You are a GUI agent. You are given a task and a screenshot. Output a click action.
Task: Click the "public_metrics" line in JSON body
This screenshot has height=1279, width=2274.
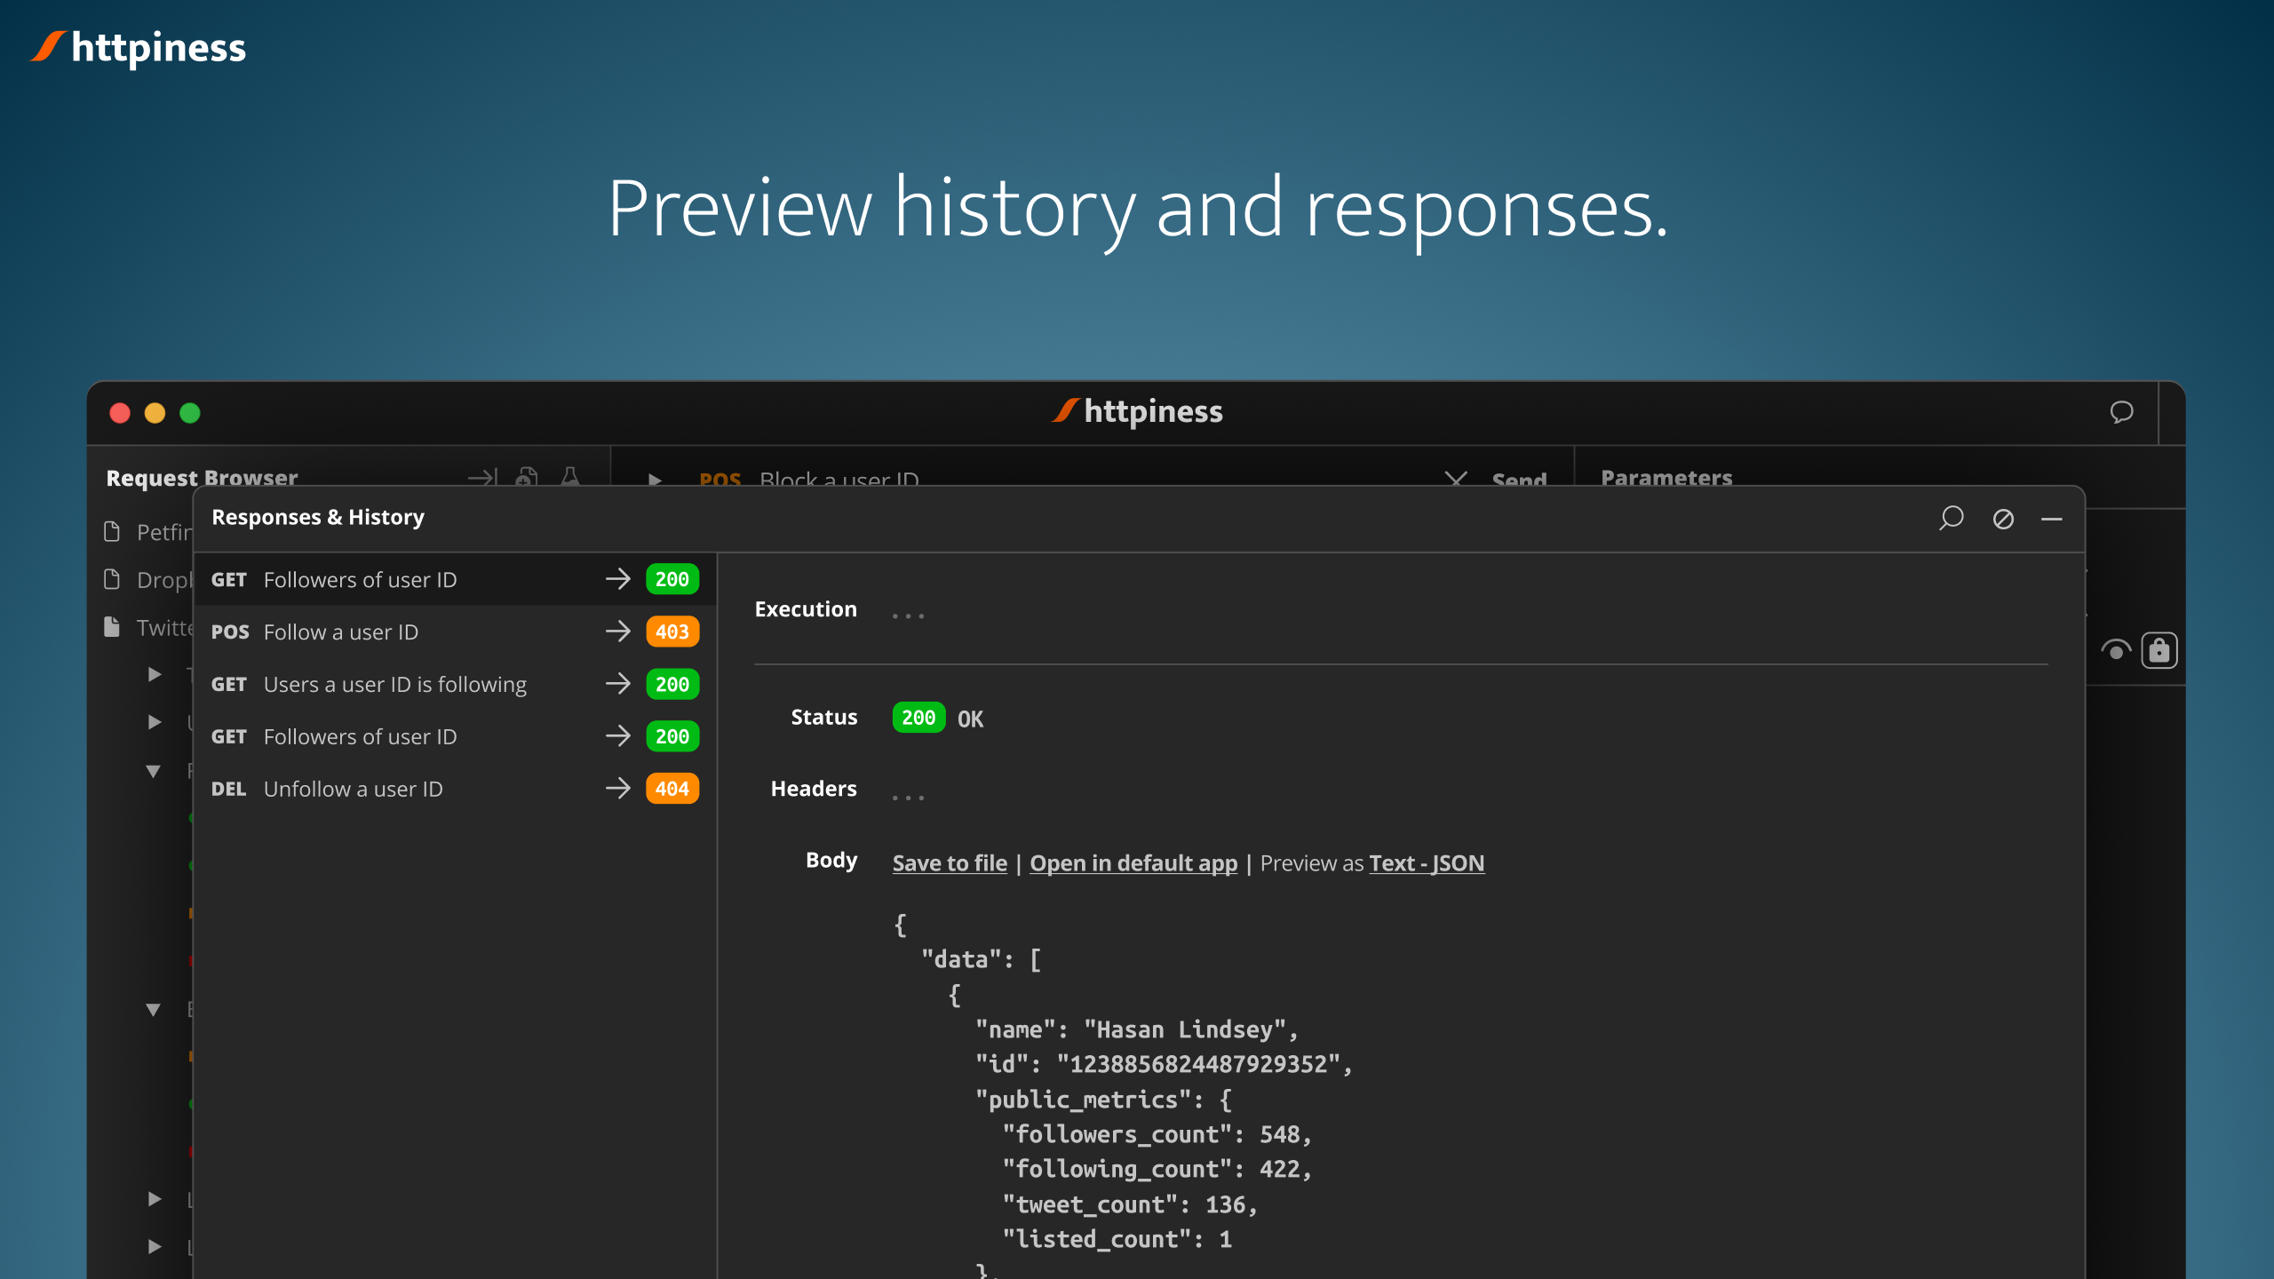coord(1103,1100)
